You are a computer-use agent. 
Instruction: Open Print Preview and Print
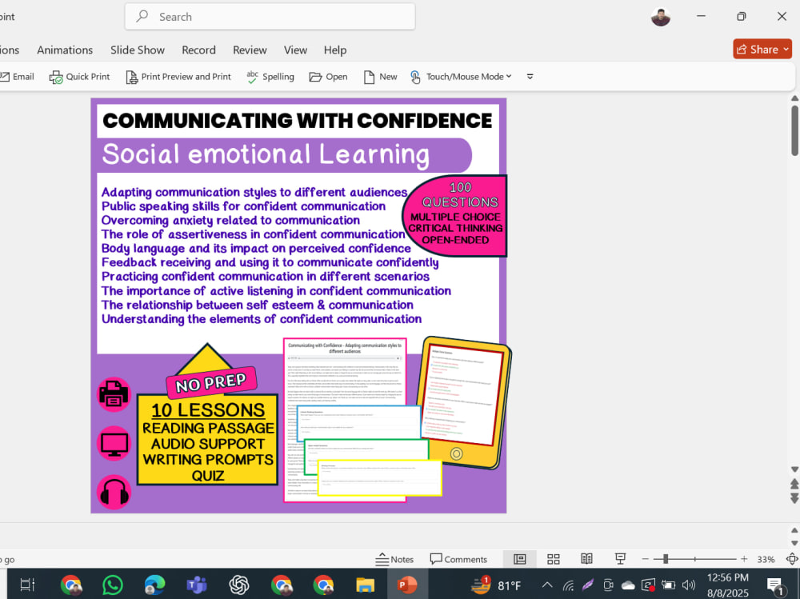(178, 77)
